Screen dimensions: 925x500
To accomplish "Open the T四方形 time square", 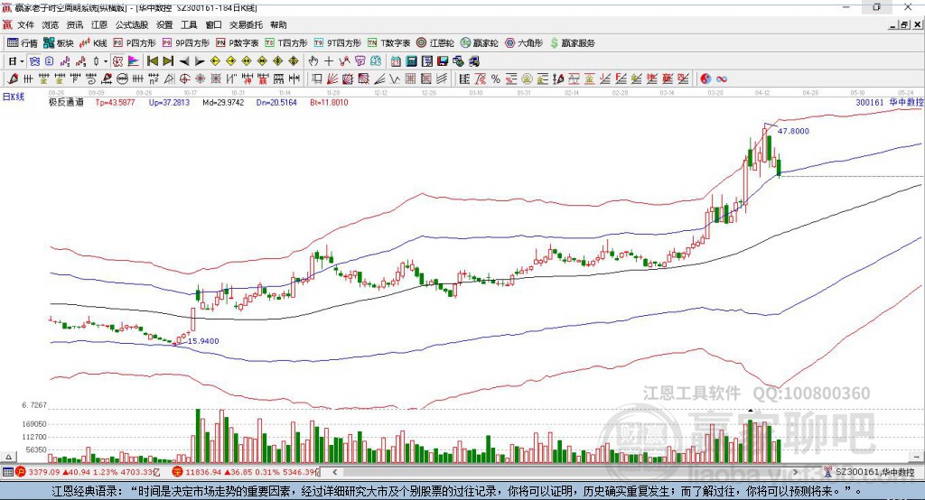I will pyautogui.click(x=286, y=43).
